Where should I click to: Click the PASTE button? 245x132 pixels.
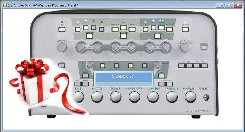204,66
